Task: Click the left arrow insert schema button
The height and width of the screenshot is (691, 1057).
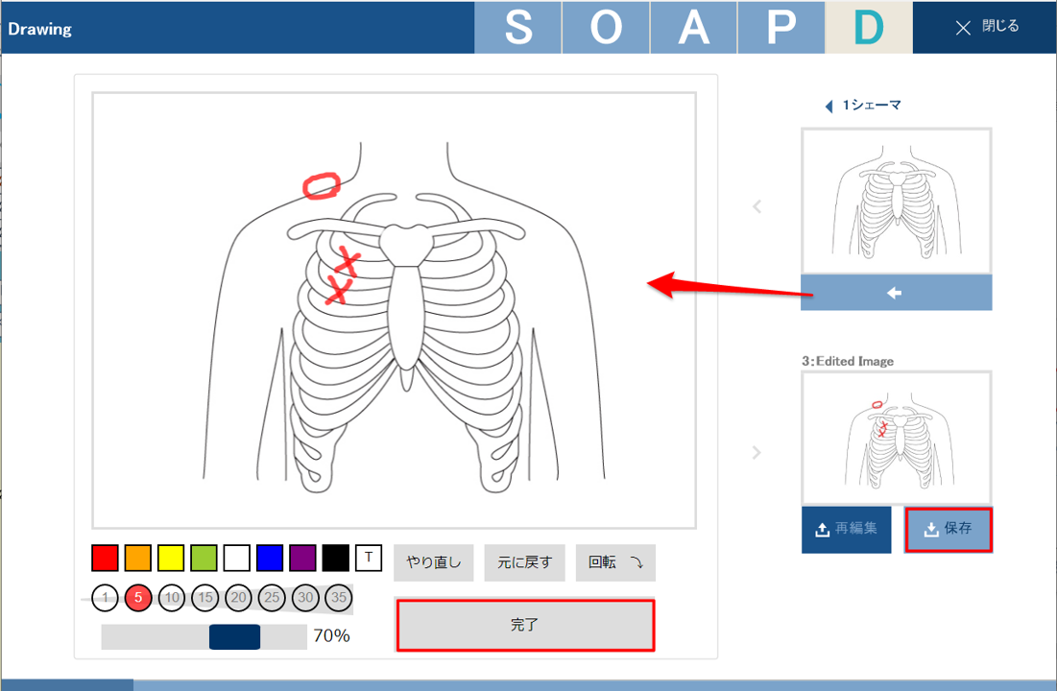Action: click(x=896, y=293)
